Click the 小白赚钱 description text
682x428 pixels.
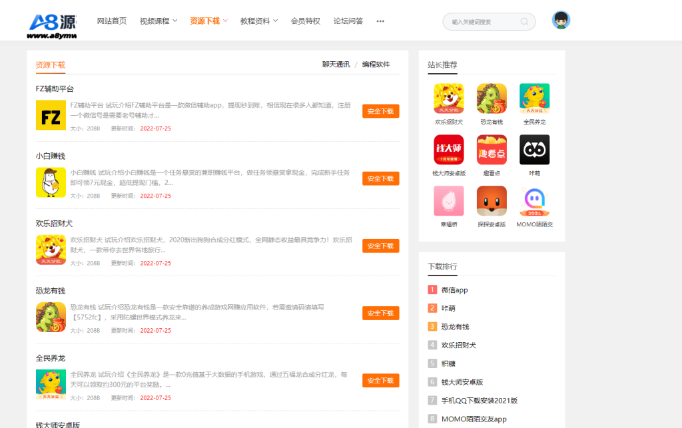[210, 178]
